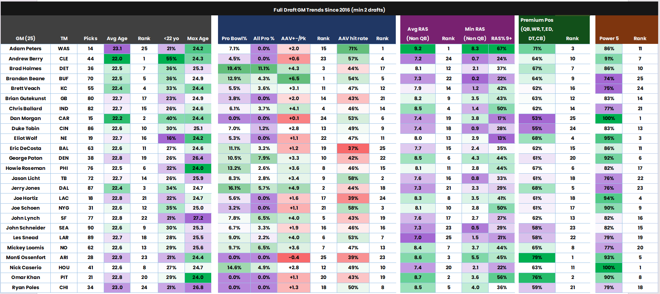This screenshot has height=294, width=660.
Task: Click the Brandon Beane name cell
Action: [26, 78]
